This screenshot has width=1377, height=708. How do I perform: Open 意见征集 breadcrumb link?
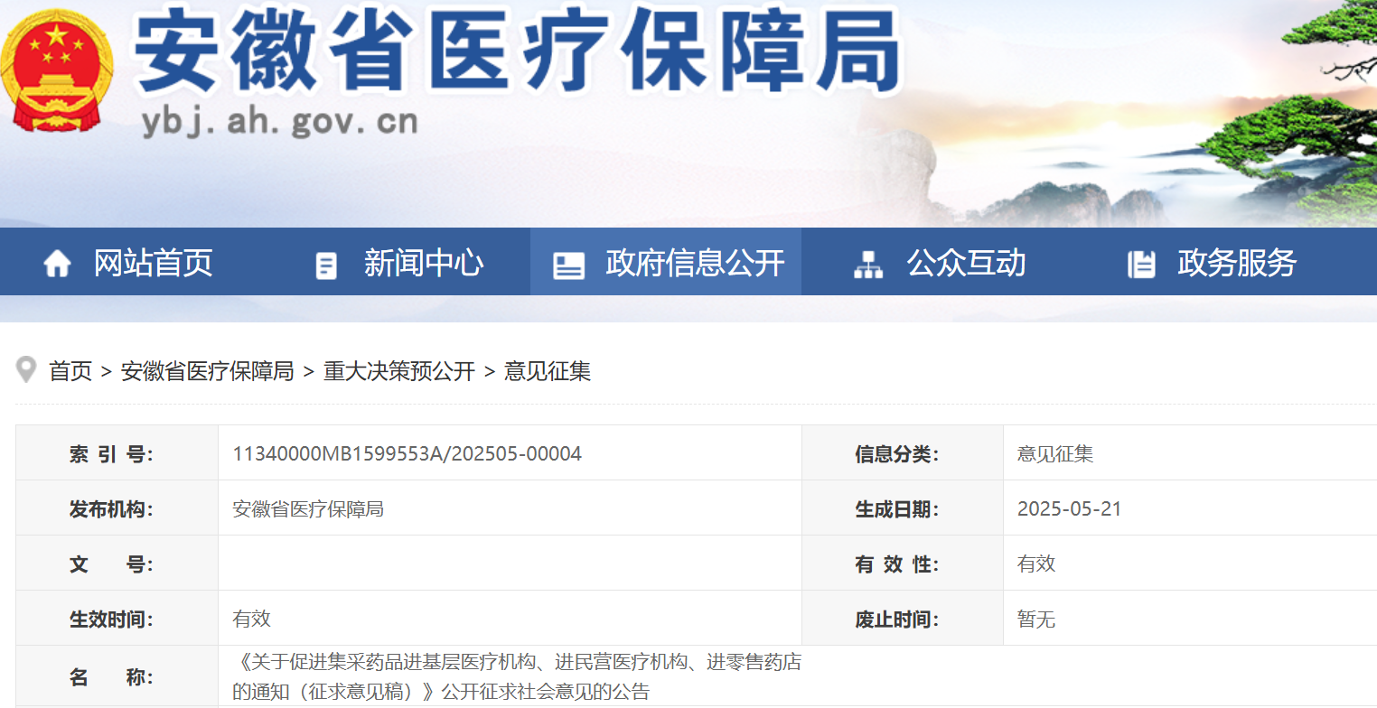pyautogui.click(x=548, y=371)
